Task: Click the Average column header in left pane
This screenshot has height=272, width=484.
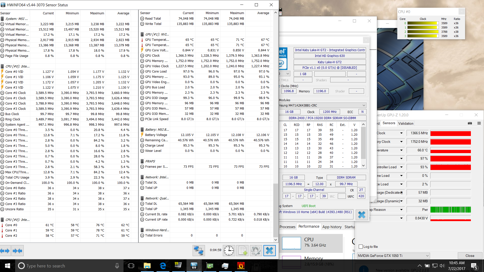Action: pos(123,13)
